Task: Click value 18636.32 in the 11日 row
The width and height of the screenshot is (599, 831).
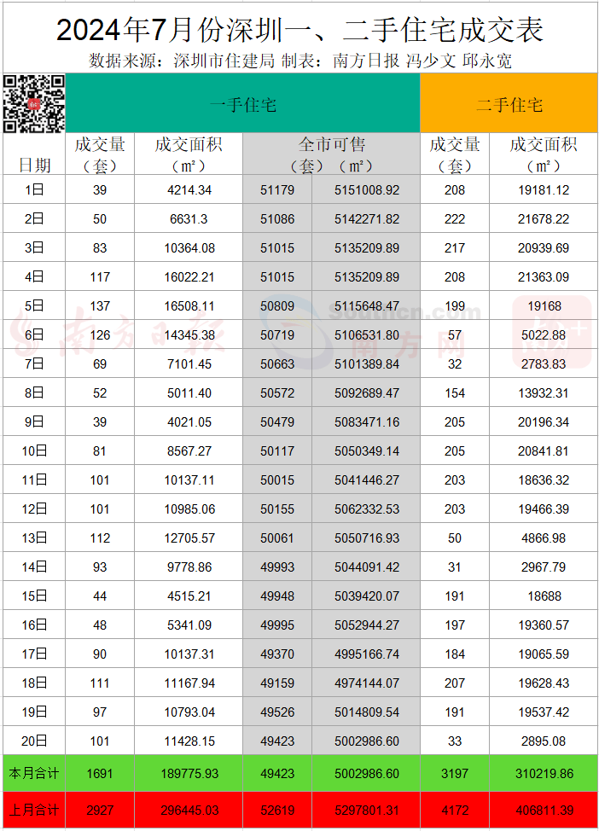Action: pyautogui.click(x=544, y=480)
